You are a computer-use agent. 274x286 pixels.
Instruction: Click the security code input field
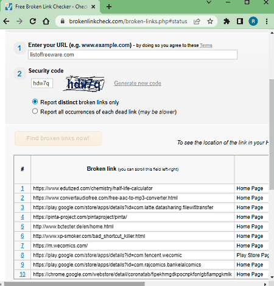42,83
